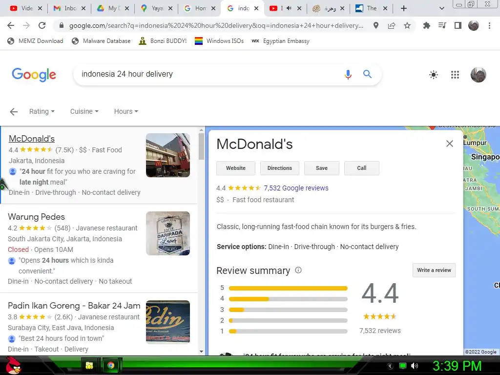This screenshot has height=375, width=500.
Task: Open the tab search chevron
Action: pyautogui.click(x=441, y=8)
